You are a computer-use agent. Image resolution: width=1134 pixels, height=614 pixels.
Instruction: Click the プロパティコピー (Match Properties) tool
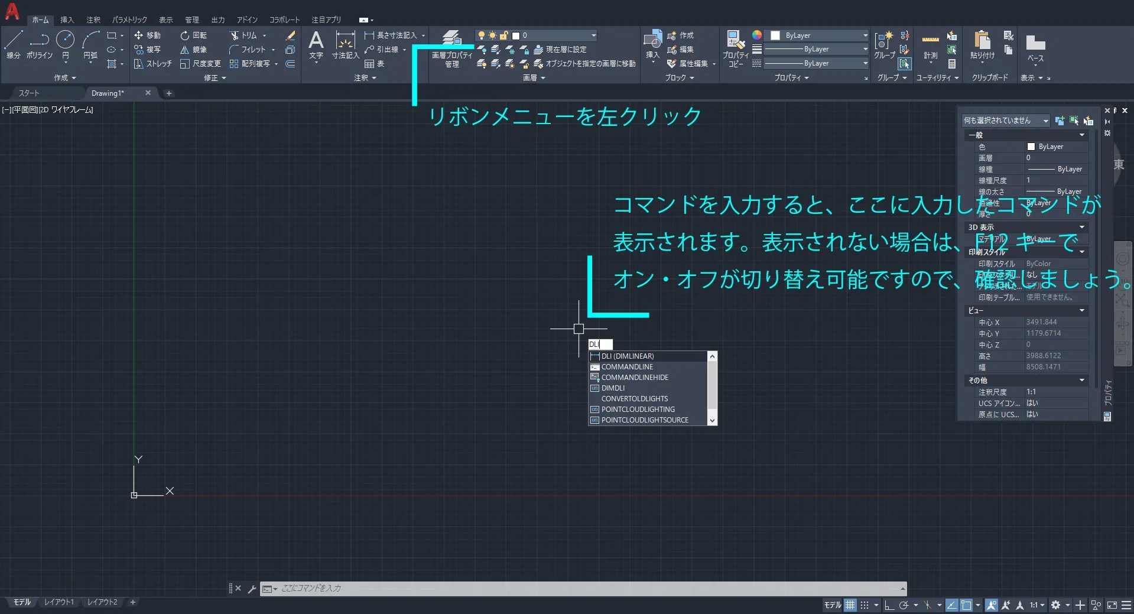click(x=736, y=48)
